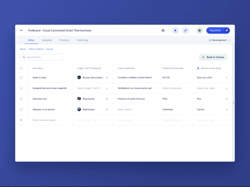250x187 pixels.
Task: Click the Search items field
Action: pyautogui.click(x=42, y=57)
